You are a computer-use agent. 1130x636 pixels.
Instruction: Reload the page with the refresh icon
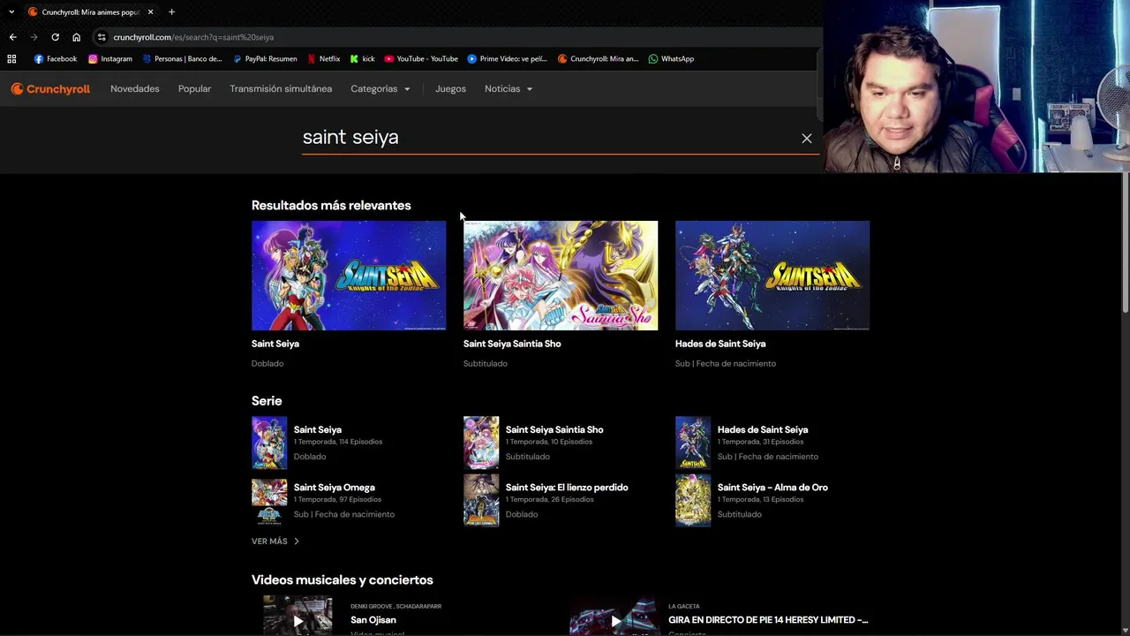coord(55,37)
